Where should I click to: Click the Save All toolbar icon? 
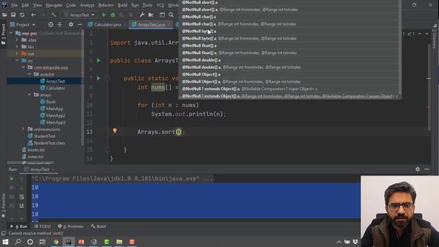pos(13,15)
